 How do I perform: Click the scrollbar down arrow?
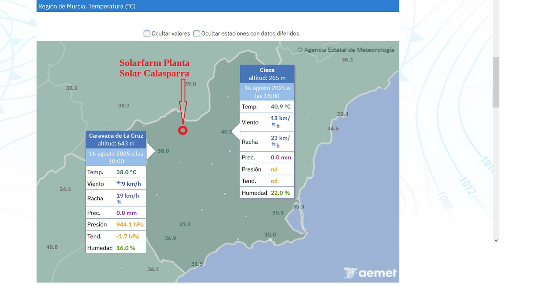click(x=496, y=240)
